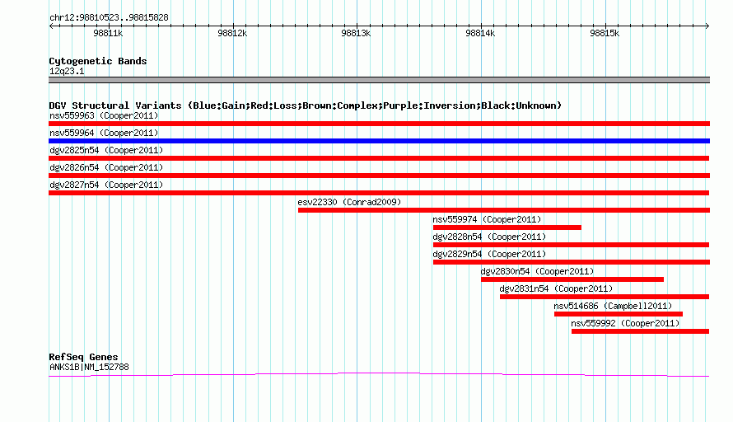The width and height of the screenshot is (733, 422).
Task: Click the 98811k ruler tick label
Action: [x=108, y=33]
